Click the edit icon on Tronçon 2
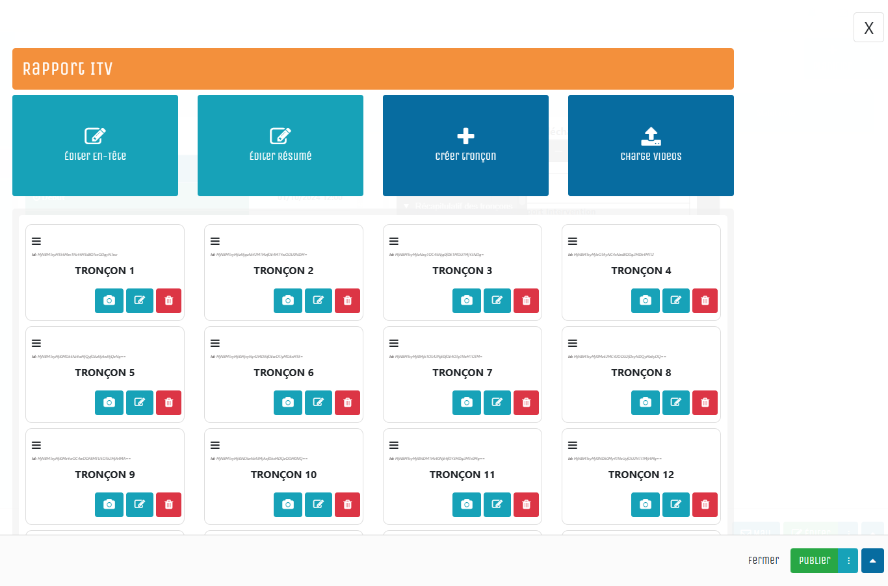 click(319, 301)
